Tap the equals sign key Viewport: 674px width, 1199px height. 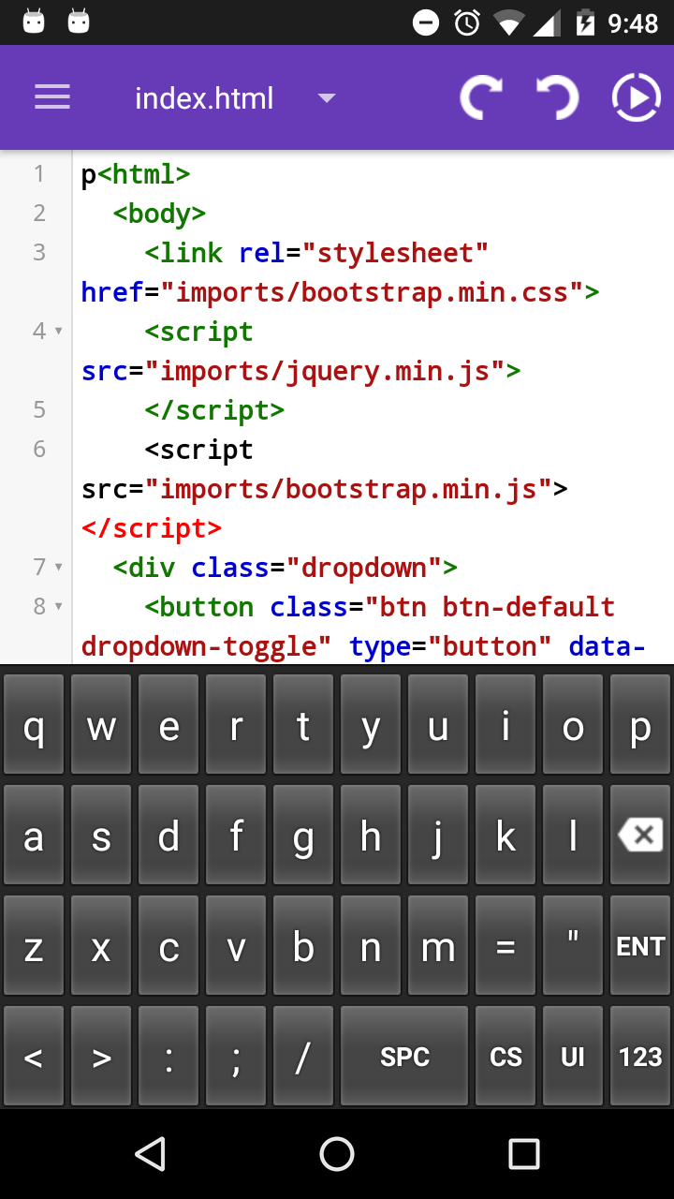point(505,945)
